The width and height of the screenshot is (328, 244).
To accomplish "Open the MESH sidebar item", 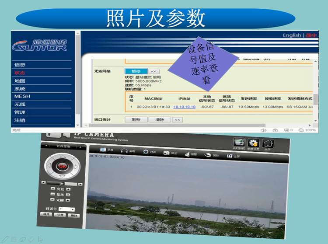I will coord(22,96).
